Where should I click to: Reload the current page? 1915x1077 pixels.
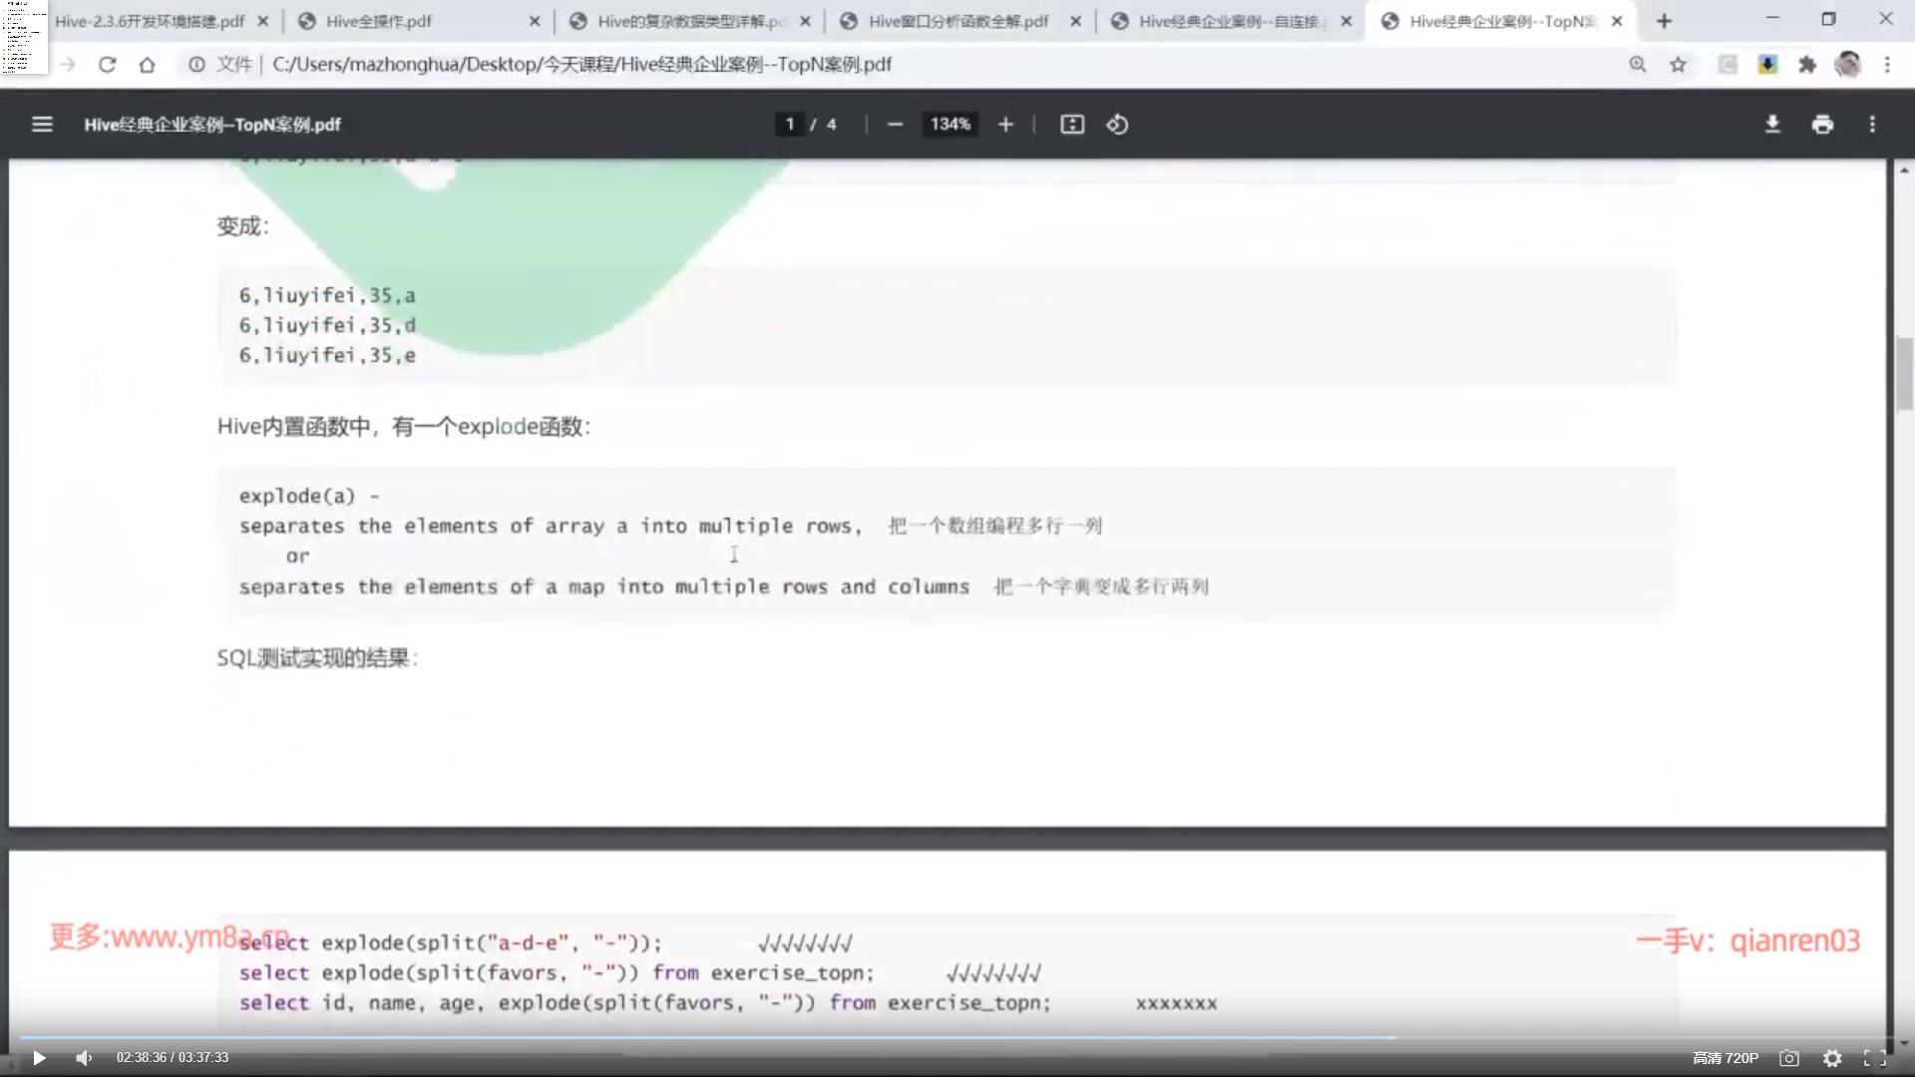pyautogui.click(x=107, y=65)
